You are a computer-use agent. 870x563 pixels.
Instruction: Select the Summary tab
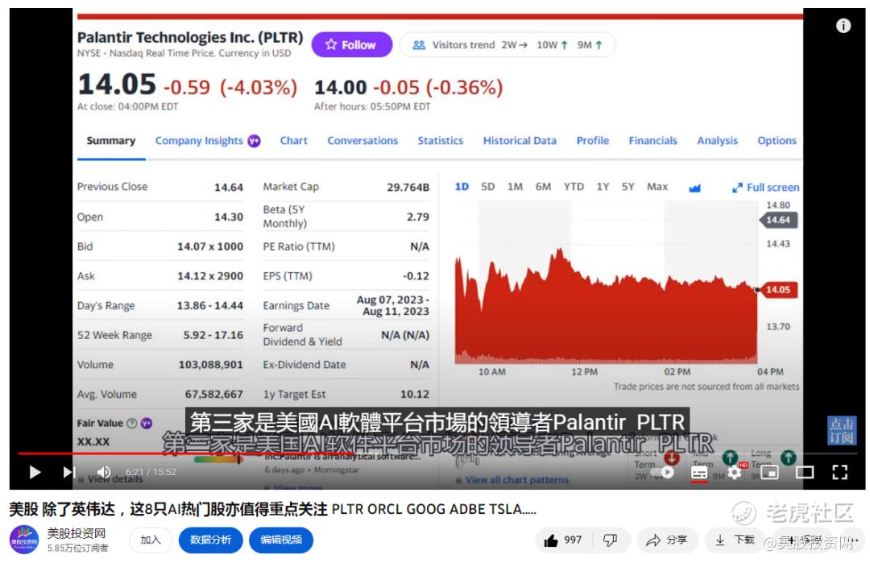coord(111,141)
